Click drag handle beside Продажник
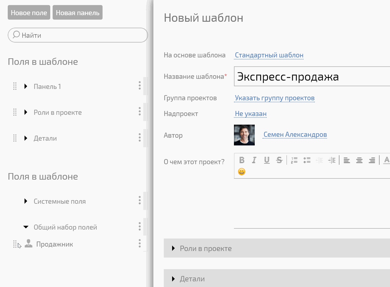The image size is (390, 287). point(15,244)
